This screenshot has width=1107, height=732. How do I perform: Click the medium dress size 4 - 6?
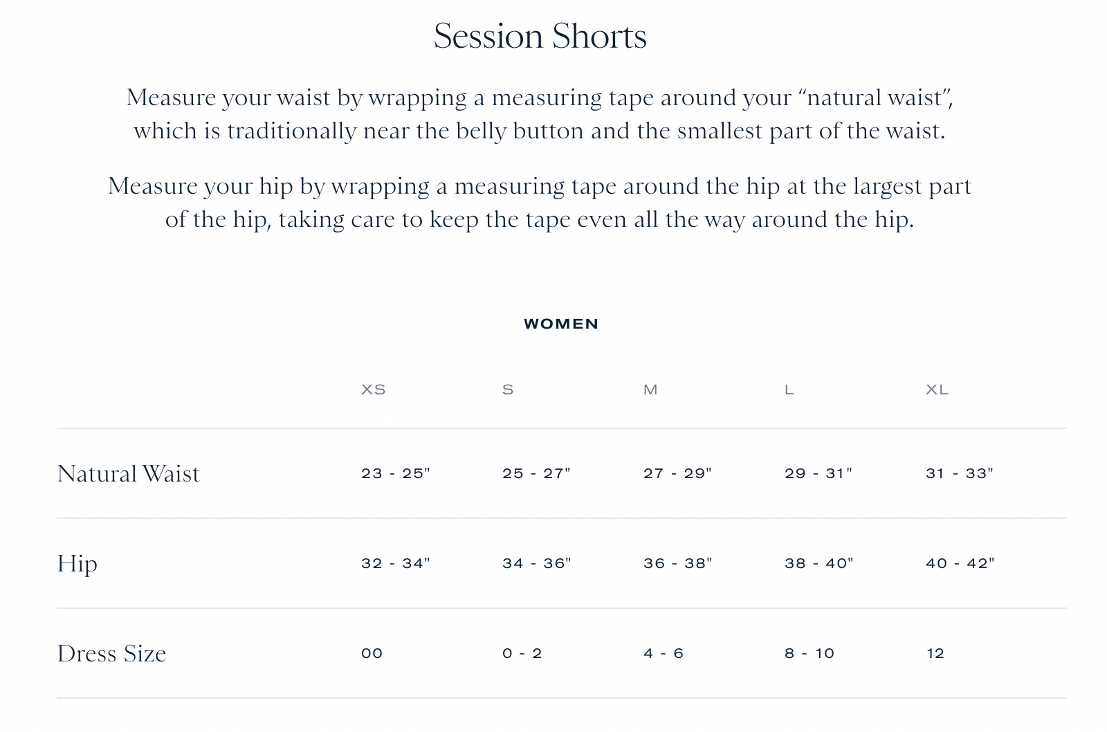[664, 653]
